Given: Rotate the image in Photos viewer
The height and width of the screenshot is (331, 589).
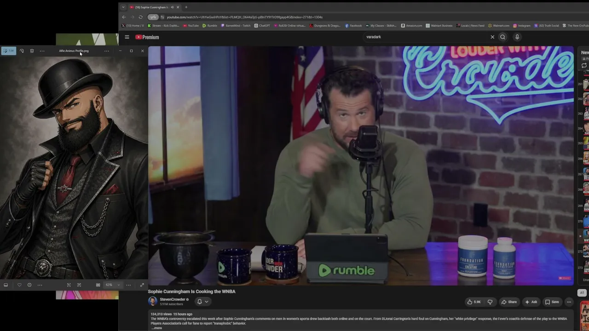Looking at the screenshot, I should [x=22, y=51].
